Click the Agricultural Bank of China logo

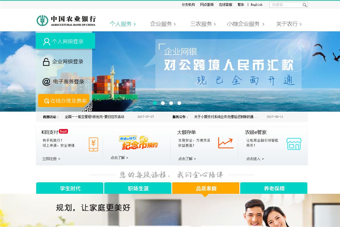[66, 21]
